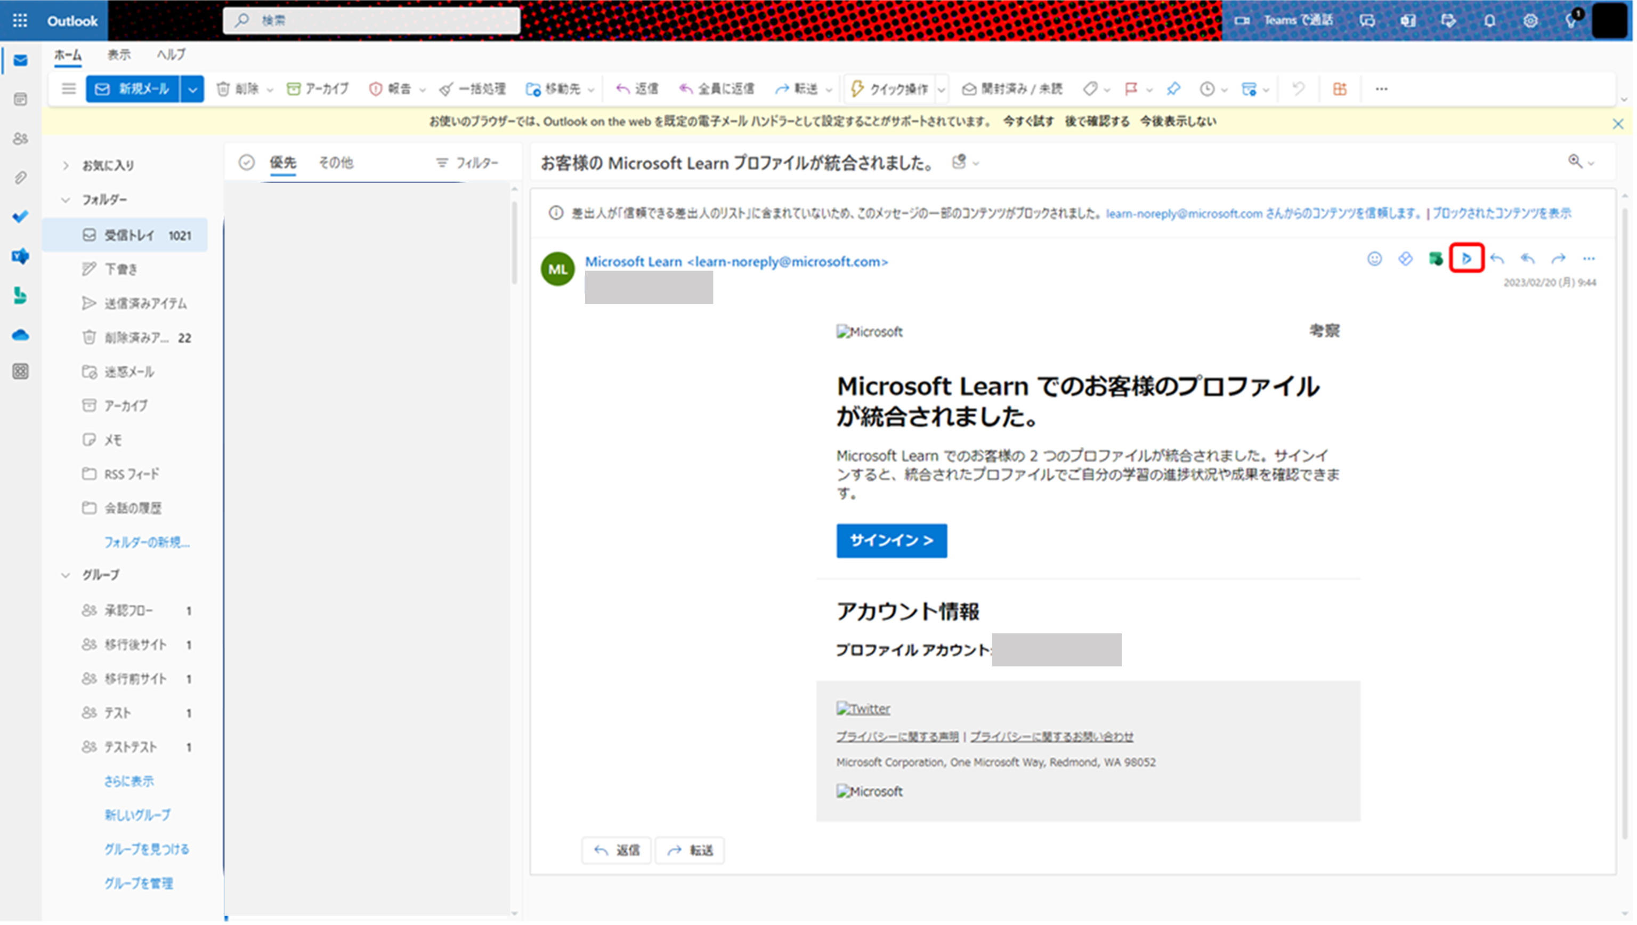
Task: Open Mail in the left app rail
Action: 20,60
